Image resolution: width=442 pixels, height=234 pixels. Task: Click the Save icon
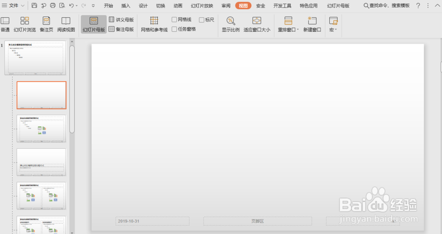34,5
